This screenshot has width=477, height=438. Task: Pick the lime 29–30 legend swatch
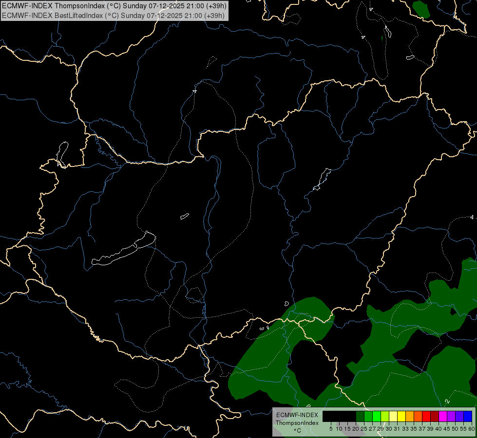385,416
